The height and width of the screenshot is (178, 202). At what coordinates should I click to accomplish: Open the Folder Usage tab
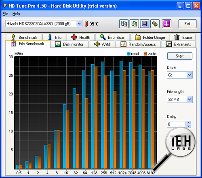pyautogui.click(x=150, y=37)
